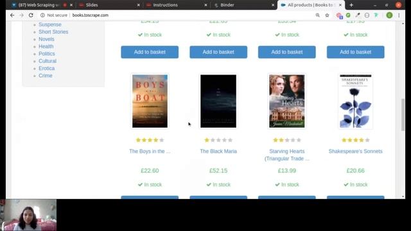This screenshot has width=411, height=231.
Task: Click the webcam video thumbnail of presenter
Action: pyautogui.click(x=28, y=215)
